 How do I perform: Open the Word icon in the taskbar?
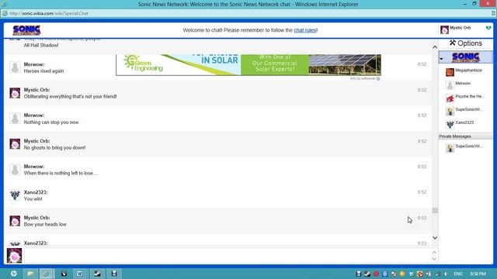click(x=79, y=274)
